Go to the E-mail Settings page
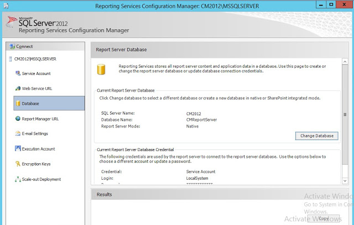This screenshot has width=354, height=225. 35,133
